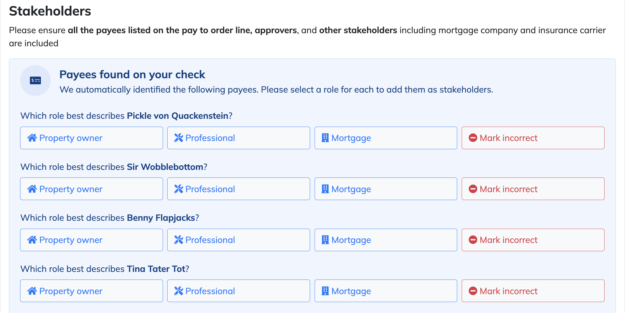Image resolution: width=625 pixels, height=313 pixels.
Task: Select Professional for Tina Tater Tot
Action: point(239,291)
